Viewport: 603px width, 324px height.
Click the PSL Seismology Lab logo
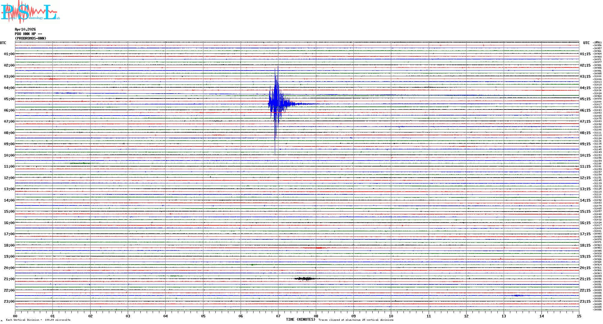click(30, 12)
